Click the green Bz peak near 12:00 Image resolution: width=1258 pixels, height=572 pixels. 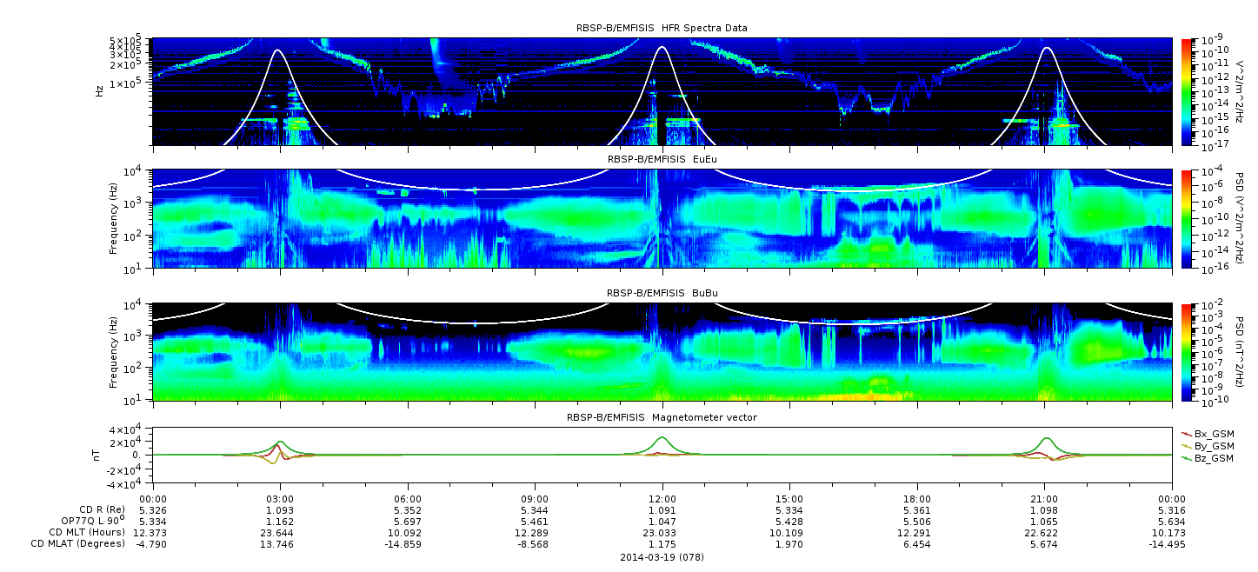point(662,437)
